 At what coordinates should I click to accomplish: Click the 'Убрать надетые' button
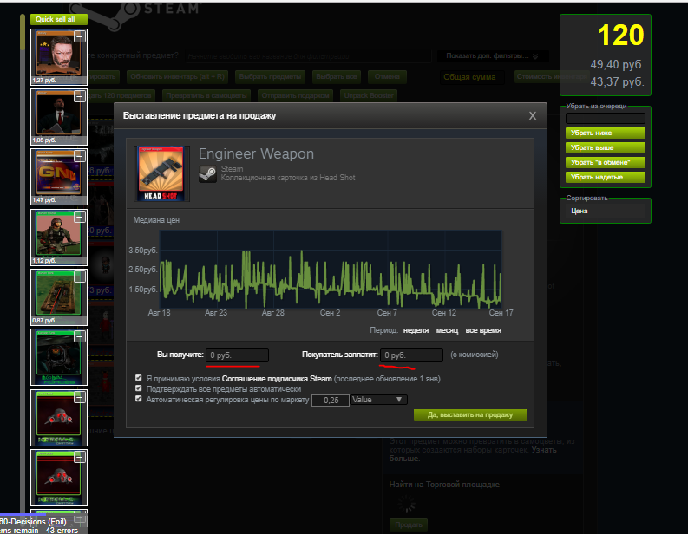click(605, 177)
